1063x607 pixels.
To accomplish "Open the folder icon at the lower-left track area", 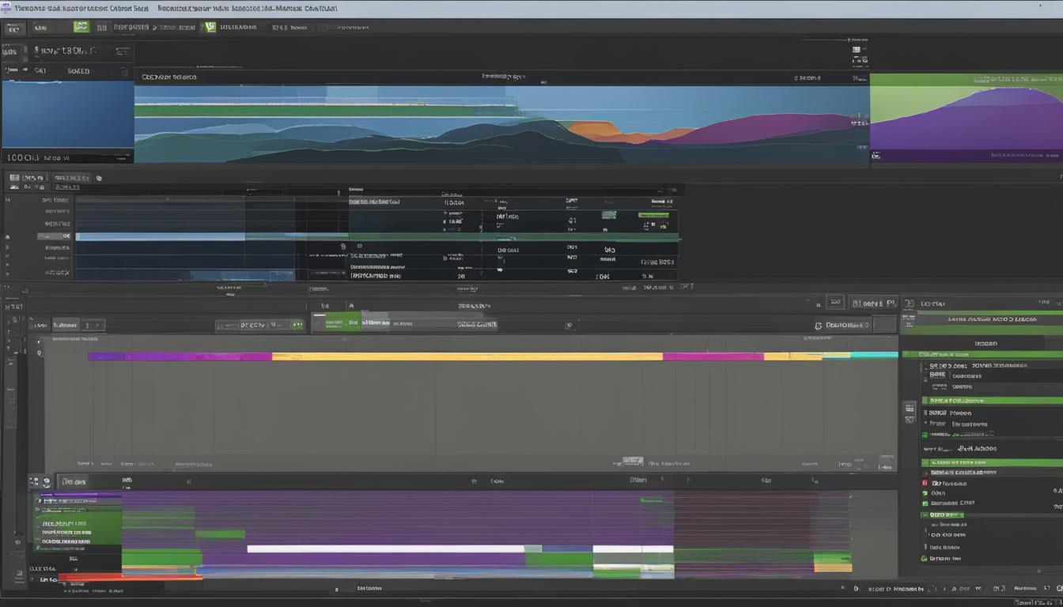I will [36, 481].
